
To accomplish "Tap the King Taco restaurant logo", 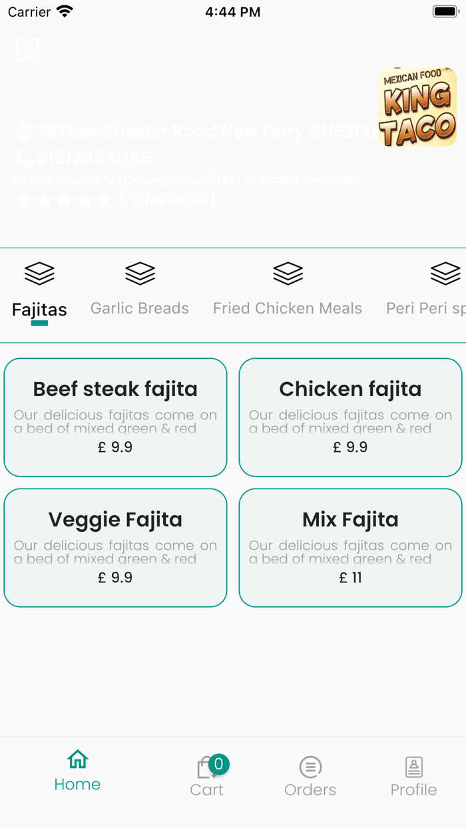I will 417,106.
